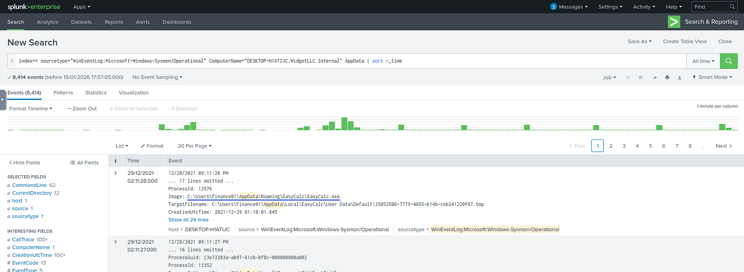Go to the Analytics nav tab
744x272 pixels.
tap(47, 22)
